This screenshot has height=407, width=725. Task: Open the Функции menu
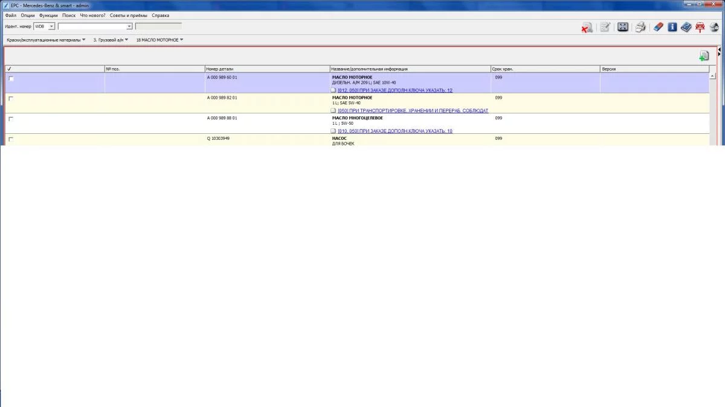click(x=48, y=15)
